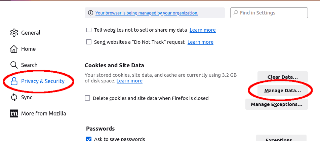
Task: Uncheck "Ask to save passwords"
Action: click(89, 139)
